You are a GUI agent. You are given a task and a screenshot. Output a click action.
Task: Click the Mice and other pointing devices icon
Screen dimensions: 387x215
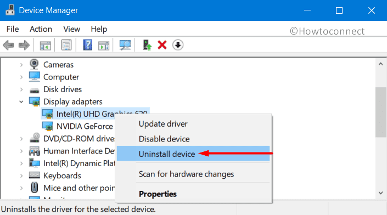tap(34, 188)
